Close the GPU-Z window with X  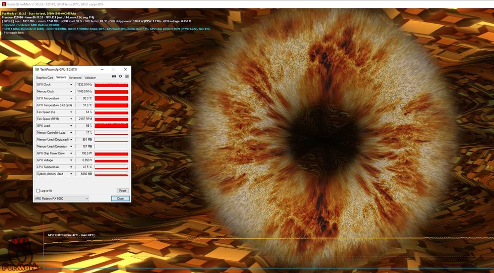(x=125, y=69)
